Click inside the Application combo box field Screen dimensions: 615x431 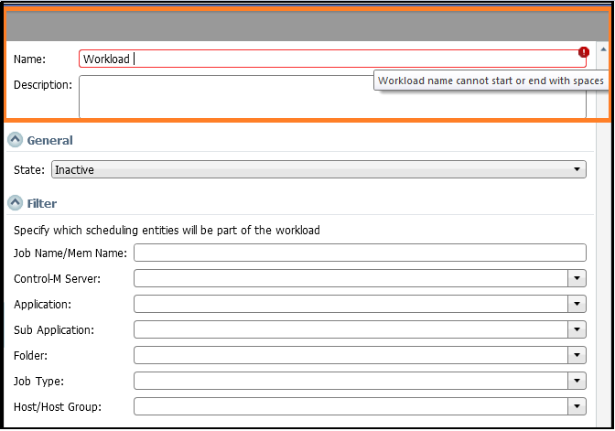coord(351,304)
